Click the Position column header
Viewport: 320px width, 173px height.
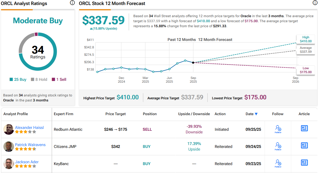point(150,114)
